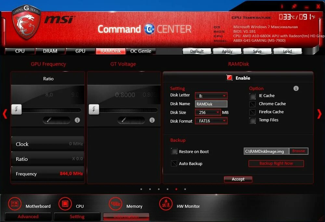Click the RAMDisk Option info icon
The width and height of the screenshot is (325, 222).
296,88
